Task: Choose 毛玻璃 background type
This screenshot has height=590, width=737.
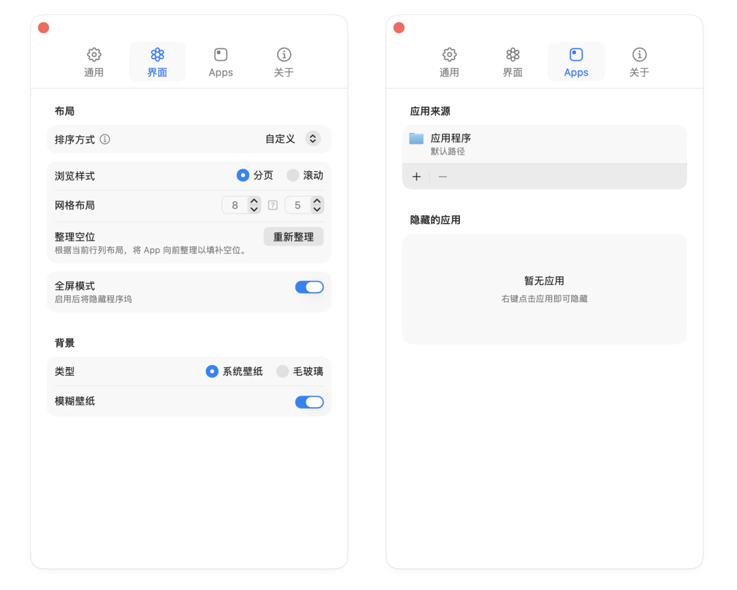Action: point(283,371)
